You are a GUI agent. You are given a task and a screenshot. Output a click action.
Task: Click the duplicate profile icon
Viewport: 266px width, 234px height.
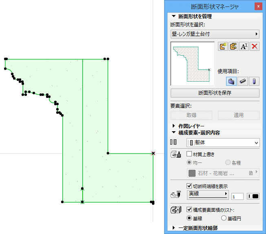click(x=233, y=46)
